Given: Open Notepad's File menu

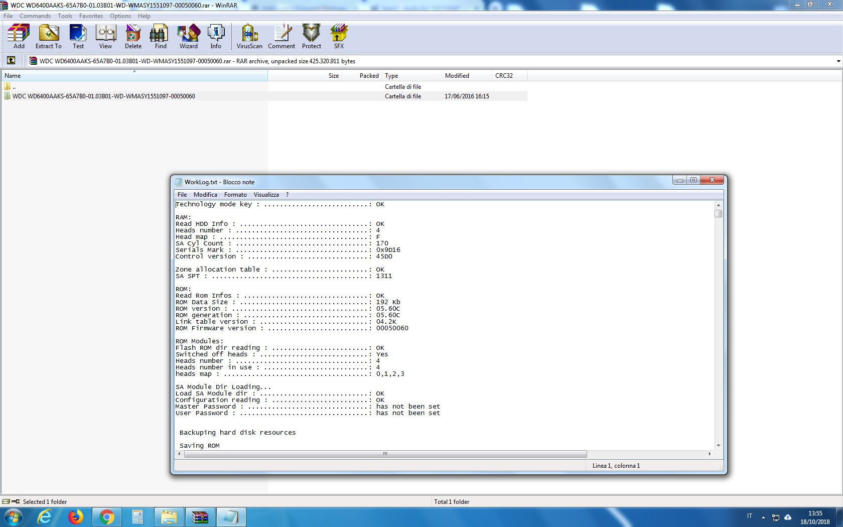Looking at the screenshot, I should point(182,195).
